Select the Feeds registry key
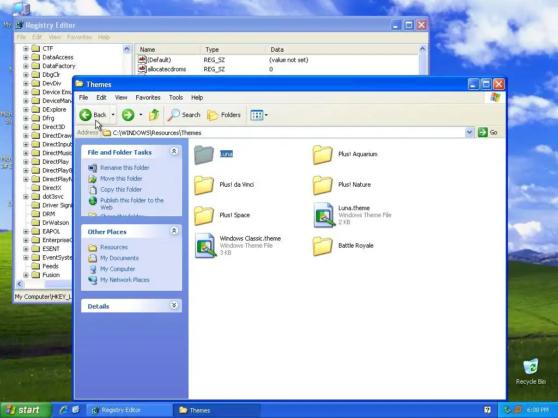558x418 pixels. 51,266
